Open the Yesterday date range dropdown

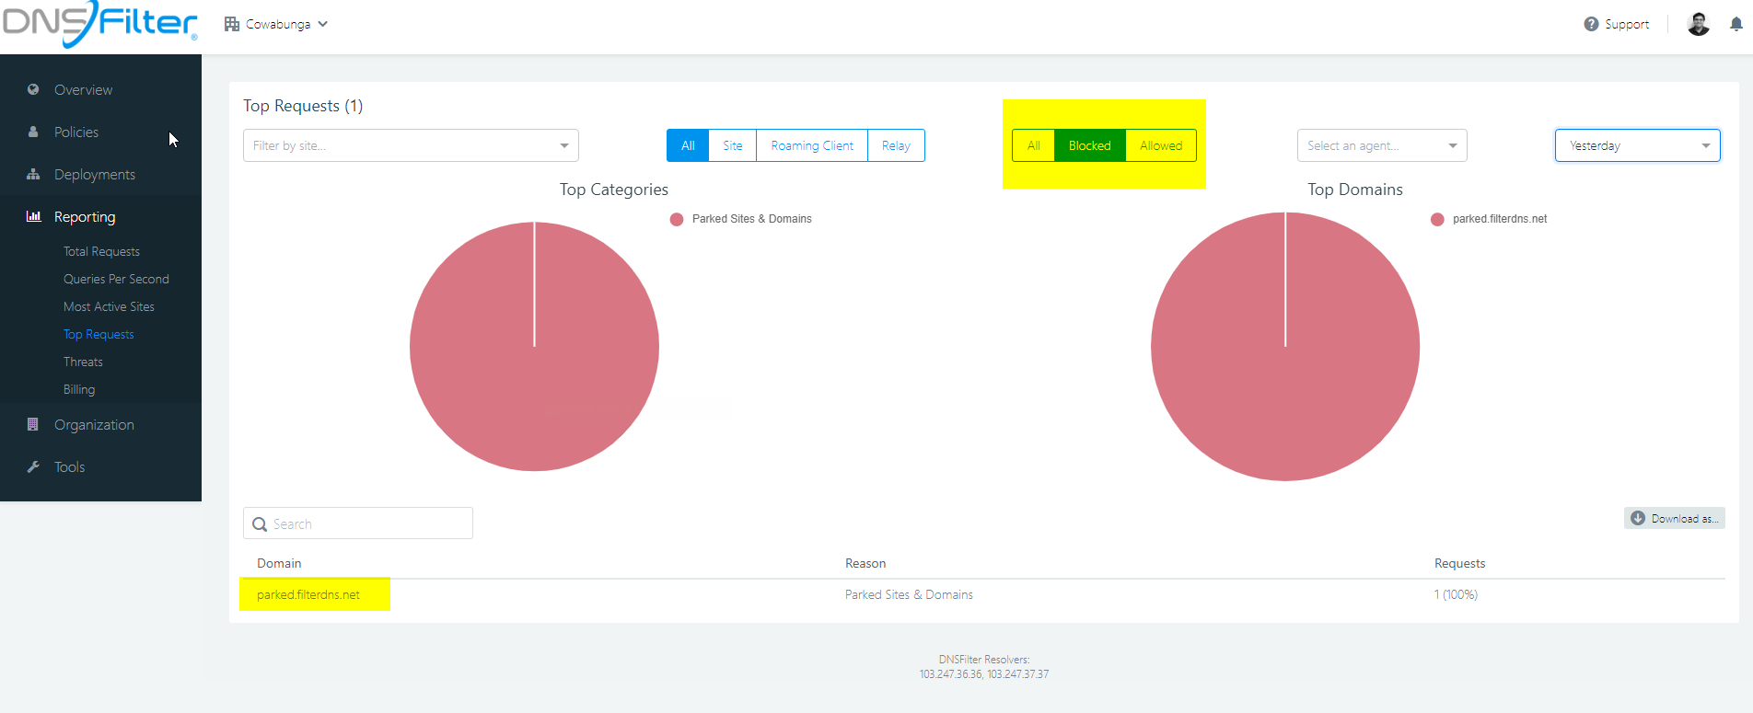1638,145
